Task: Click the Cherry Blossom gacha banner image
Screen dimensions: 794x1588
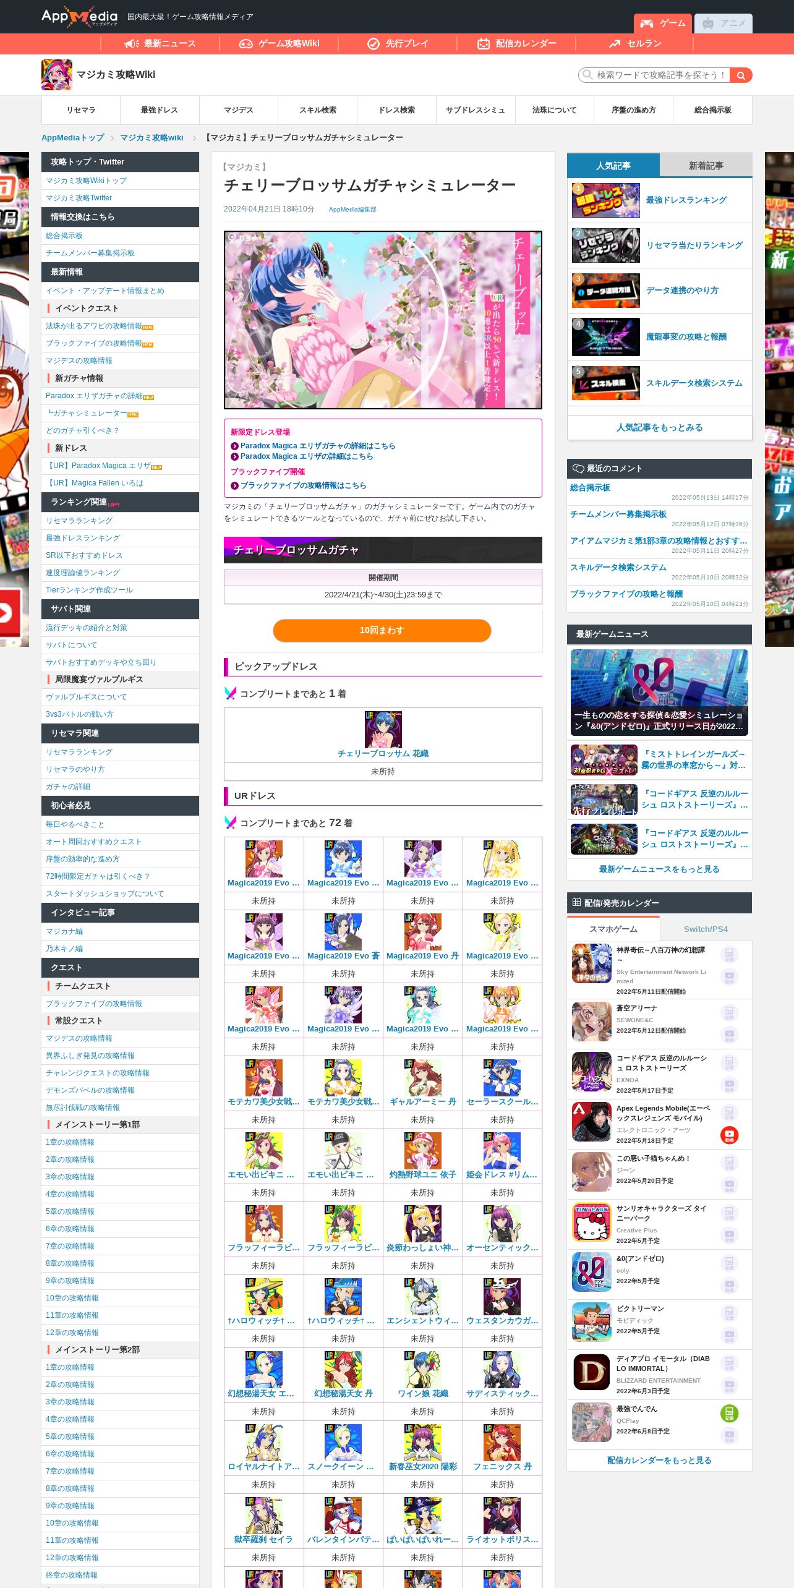Action: pyautogui.click(x=383, y=320)
